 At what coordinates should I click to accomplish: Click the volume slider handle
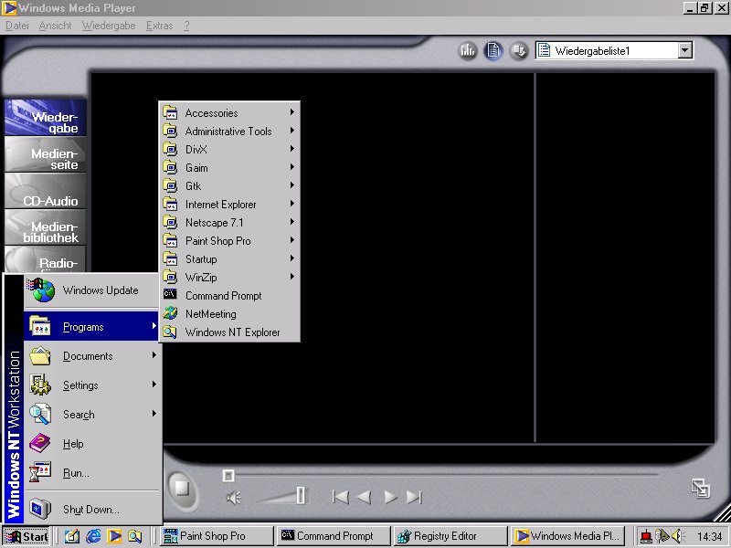[301, 496]
